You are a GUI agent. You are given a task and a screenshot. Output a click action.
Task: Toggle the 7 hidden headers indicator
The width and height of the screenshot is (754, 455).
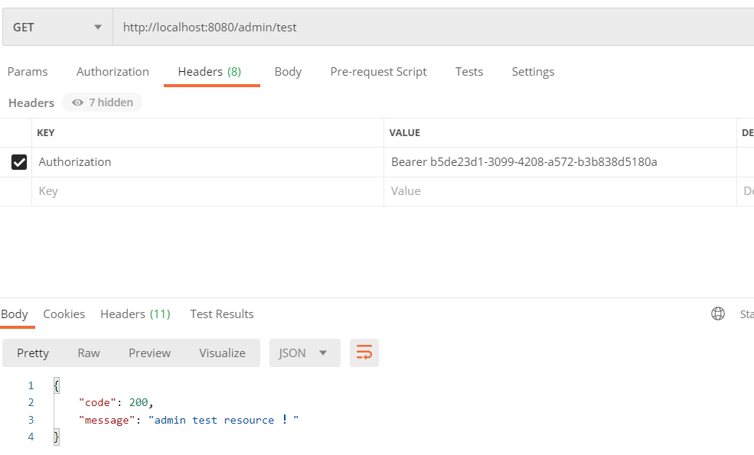[102, 102]
